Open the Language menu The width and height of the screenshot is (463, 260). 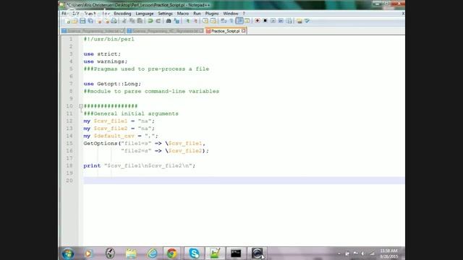145,14
